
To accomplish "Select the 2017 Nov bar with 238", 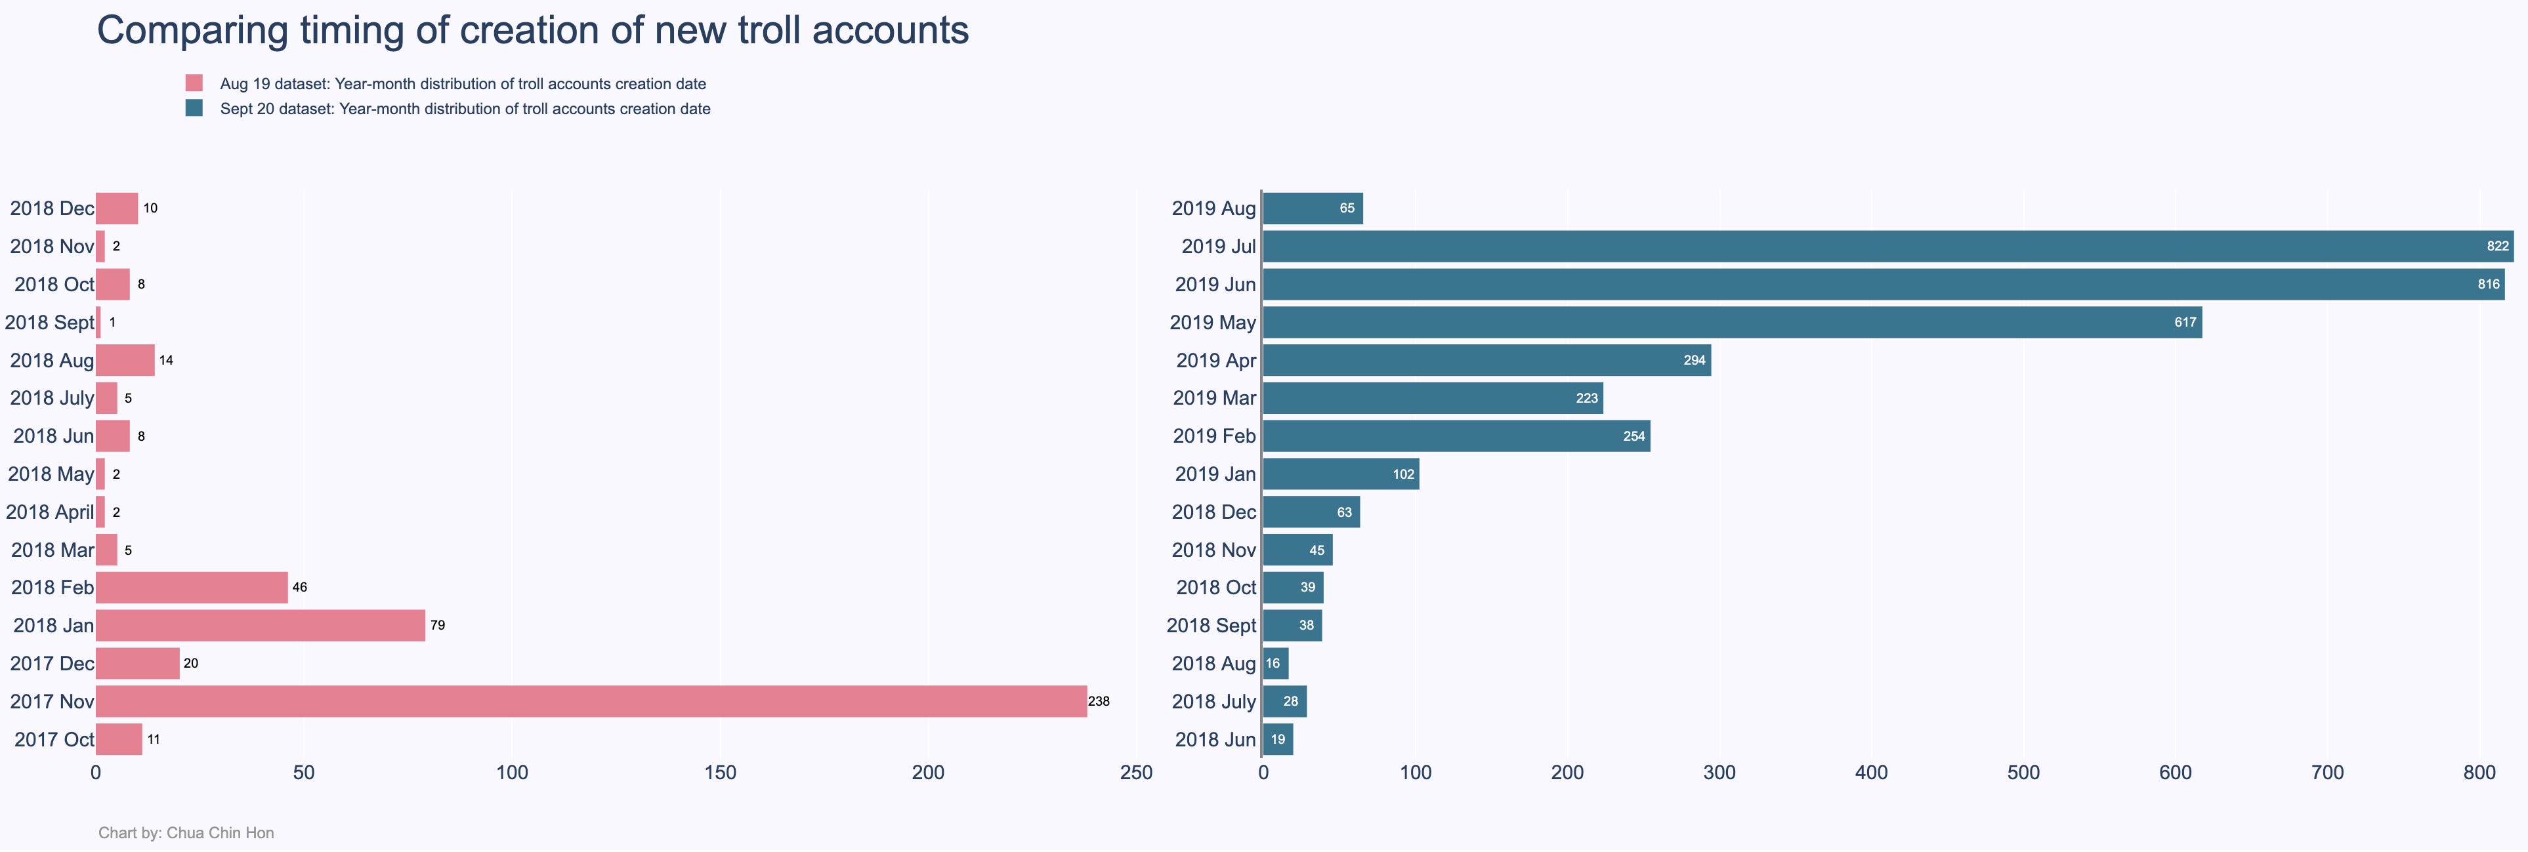I will tap(592, 701).
